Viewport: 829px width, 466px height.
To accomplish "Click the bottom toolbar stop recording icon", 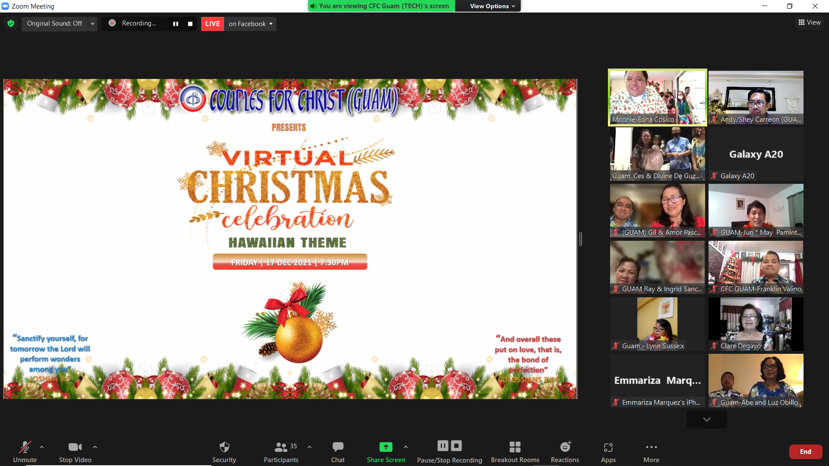I will [x=456, y=446].
